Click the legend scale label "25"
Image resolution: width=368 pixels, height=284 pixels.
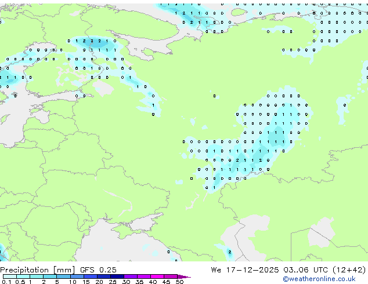pos(113,282)
